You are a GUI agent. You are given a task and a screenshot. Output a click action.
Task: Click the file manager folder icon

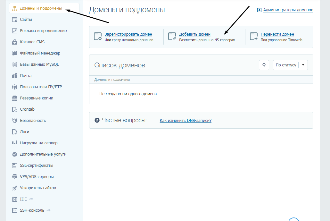(x=14, y=53)
